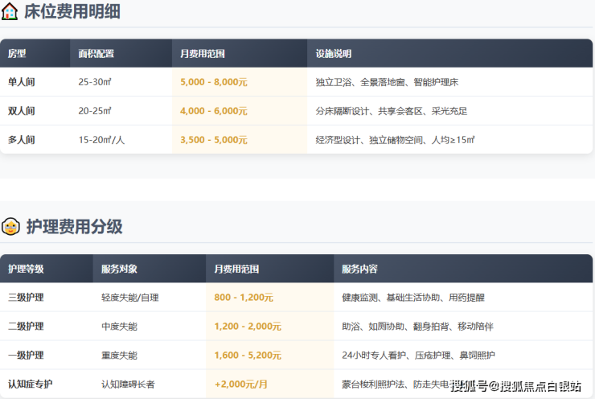Screen dimensions: 595x399
Task: Click the elderly face icon beside 护理费用分级
Action: point(10,227)
